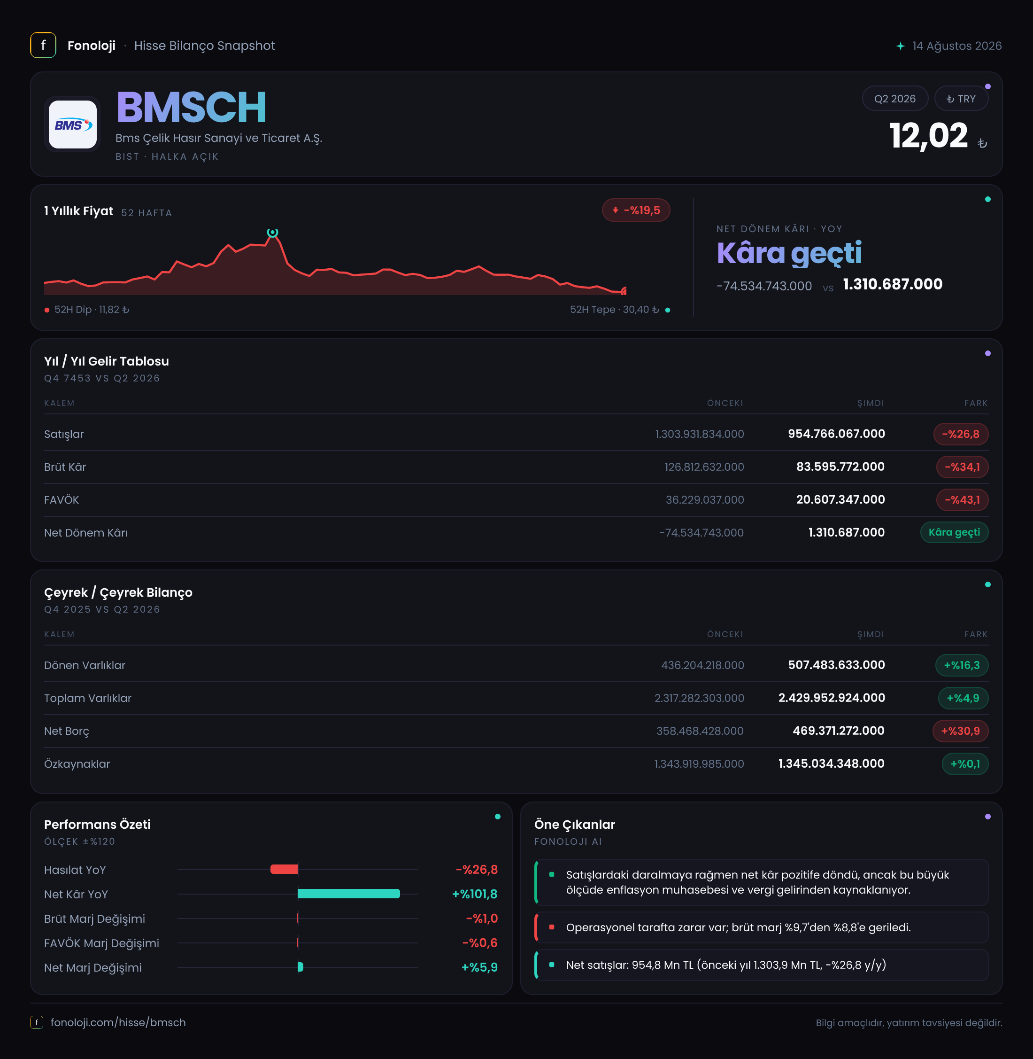Click the 52-week peak marker on chart
1033x1059 pixels.
[272, 233]
